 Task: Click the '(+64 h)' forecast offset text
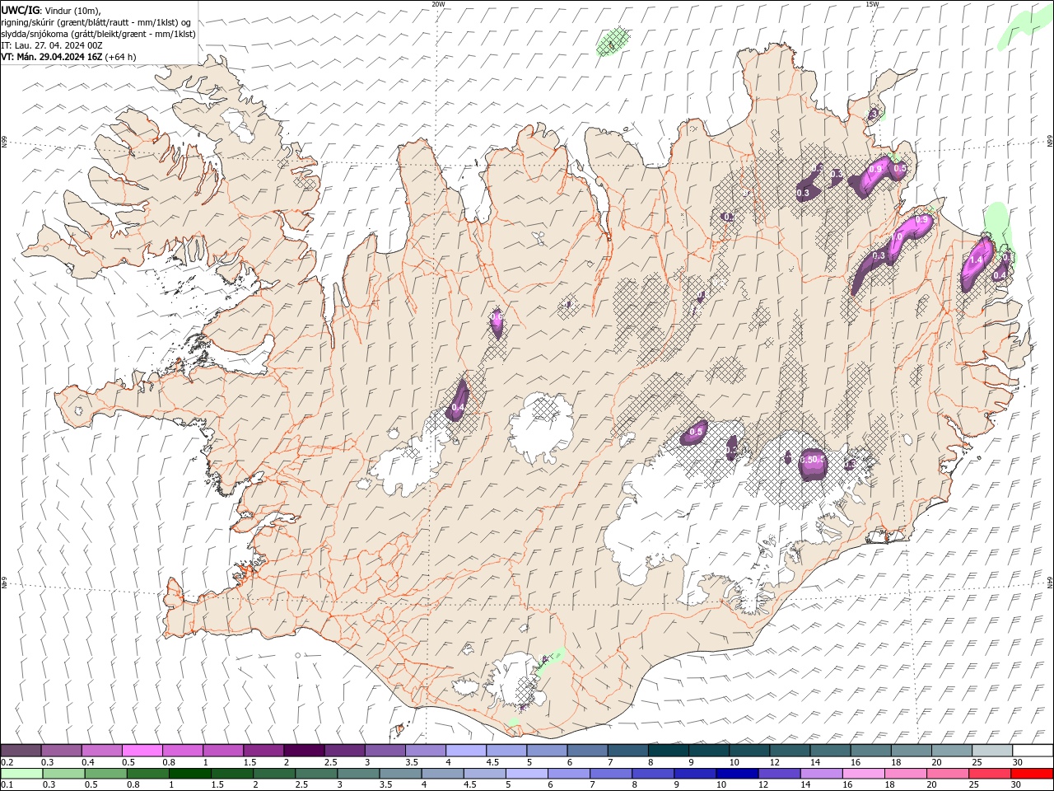pyautogui.click(x=120, y=57)
